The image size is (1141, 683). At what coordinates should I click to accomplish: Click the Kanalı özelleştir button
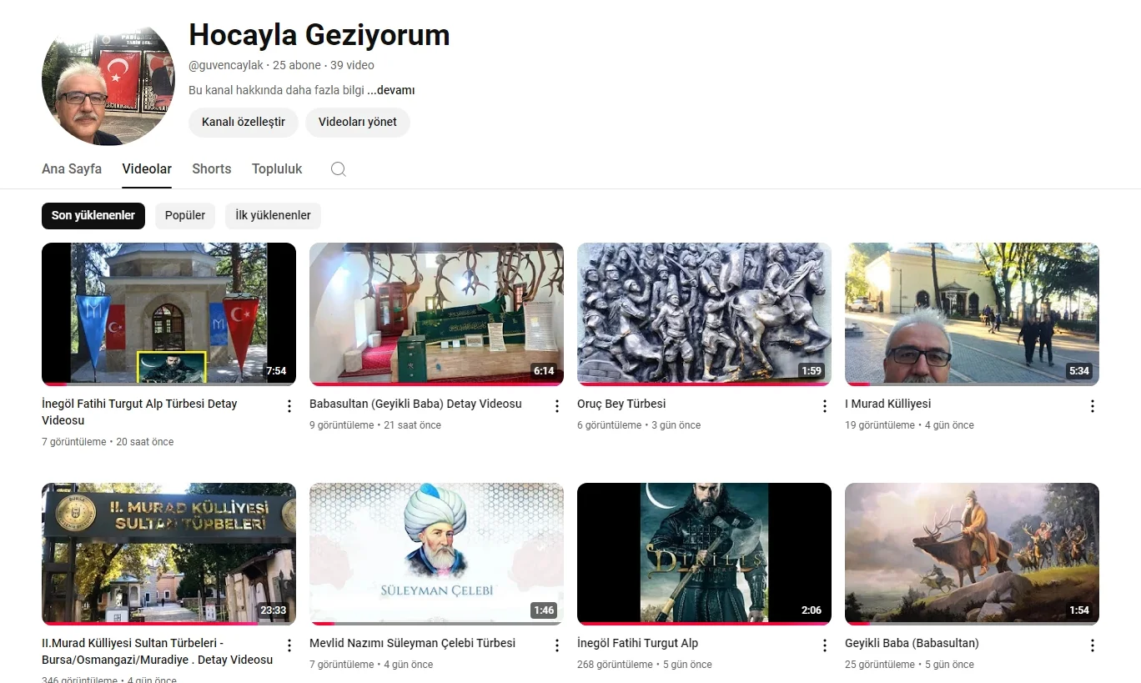coord(244,122)
